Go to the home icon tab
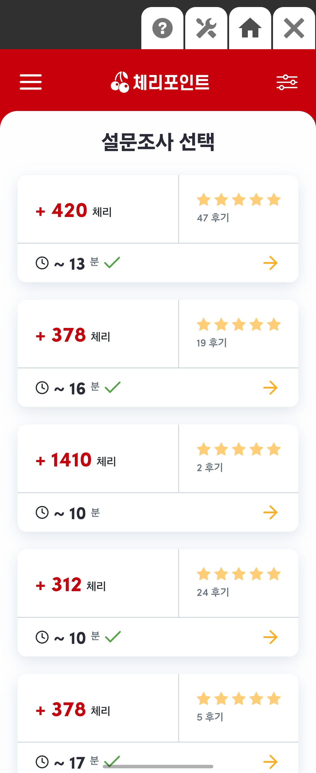316x773 pixels. tap(250, 28)
